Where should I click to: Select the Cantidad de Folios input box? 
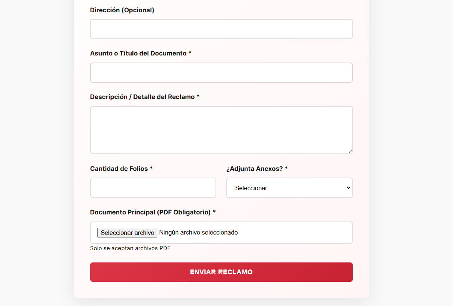coord(153,188)
